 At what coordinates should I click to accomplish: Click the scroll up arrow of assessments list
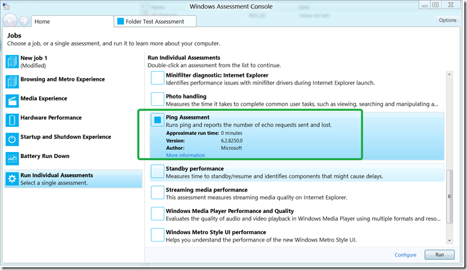tap(449, 74)
